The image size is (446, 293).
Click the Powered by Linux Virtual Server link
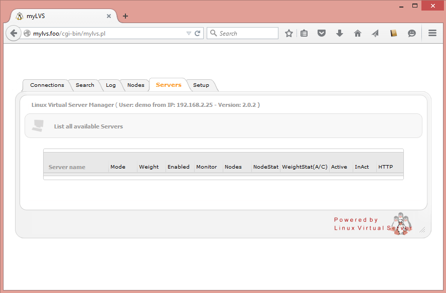tap(372, 224)
